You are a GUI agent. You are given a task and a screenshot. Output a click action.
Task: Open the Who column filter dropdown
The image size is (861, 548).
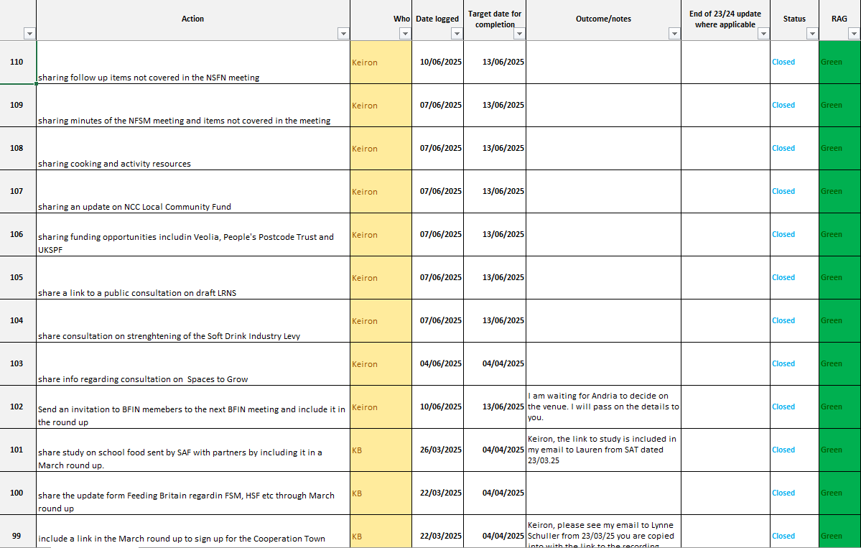coord(405,34)
